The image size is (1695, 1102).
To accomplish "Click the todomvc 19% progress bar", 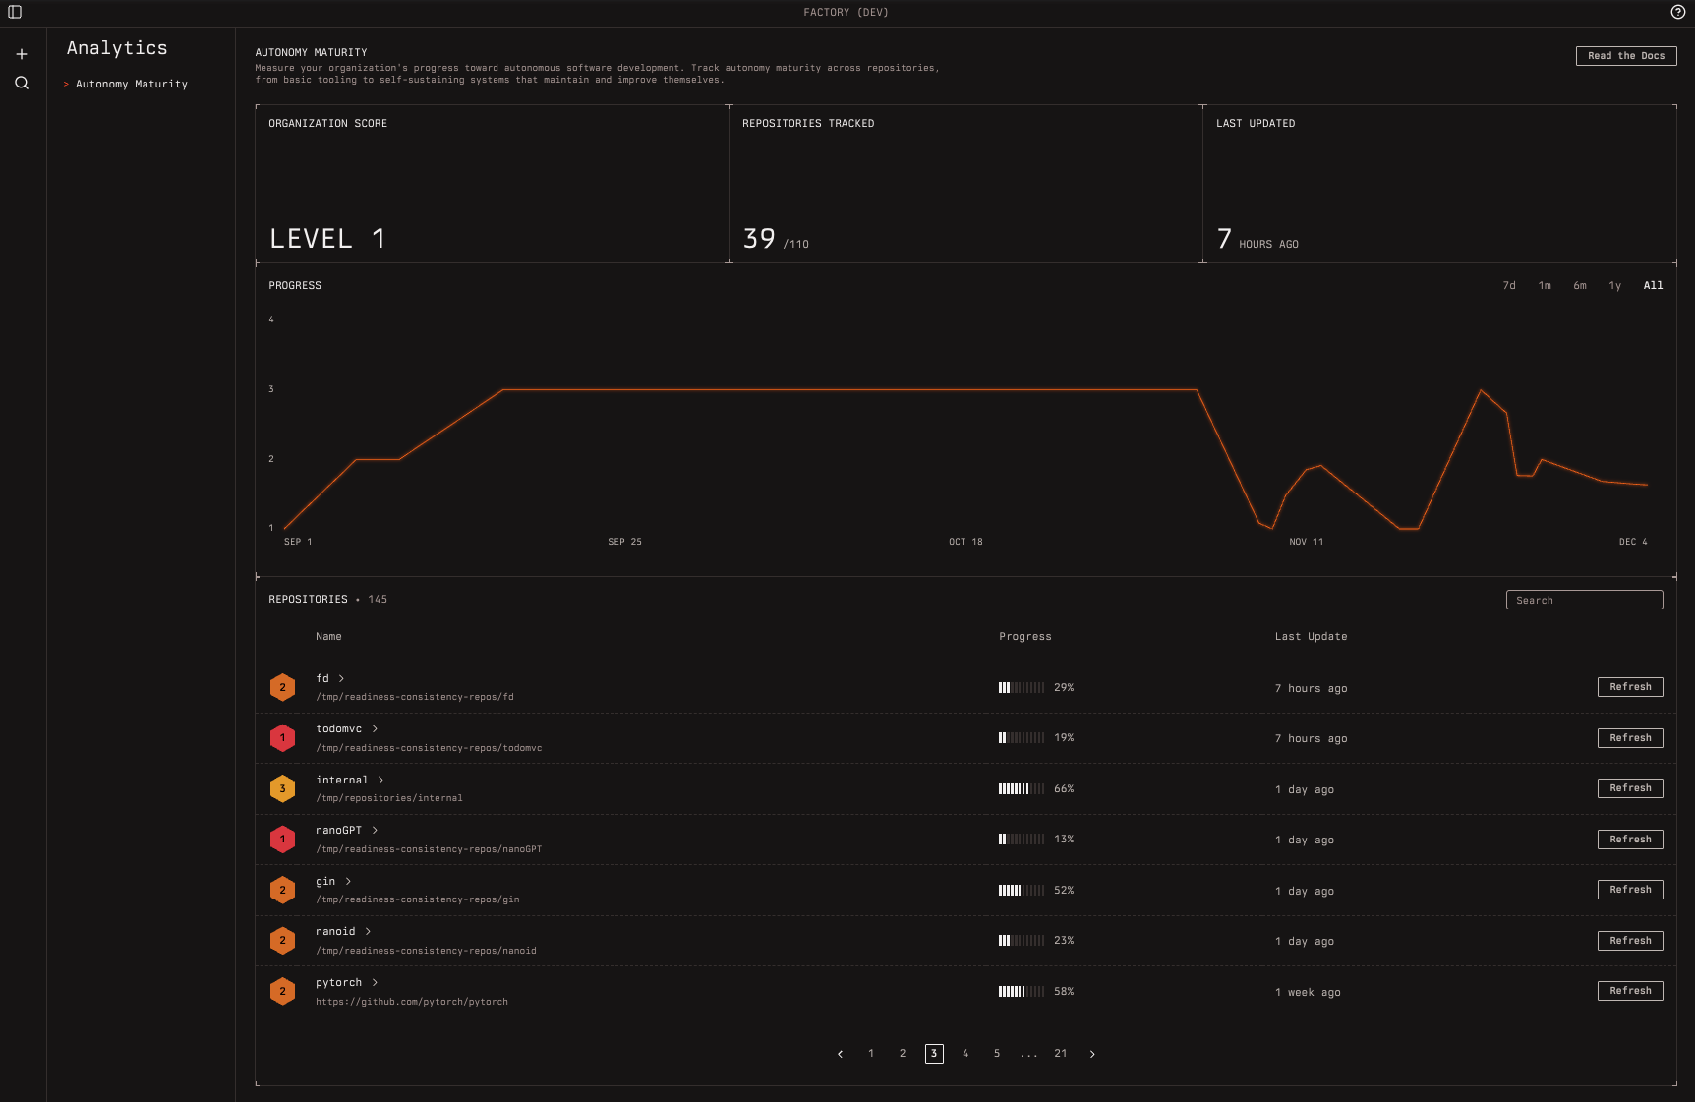I will 1022,738.
